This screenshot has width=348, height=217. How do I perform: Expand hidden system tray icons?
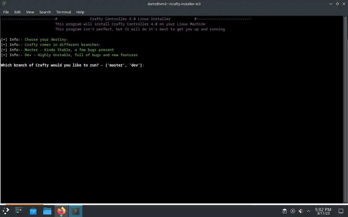click(x=309, y=211)
